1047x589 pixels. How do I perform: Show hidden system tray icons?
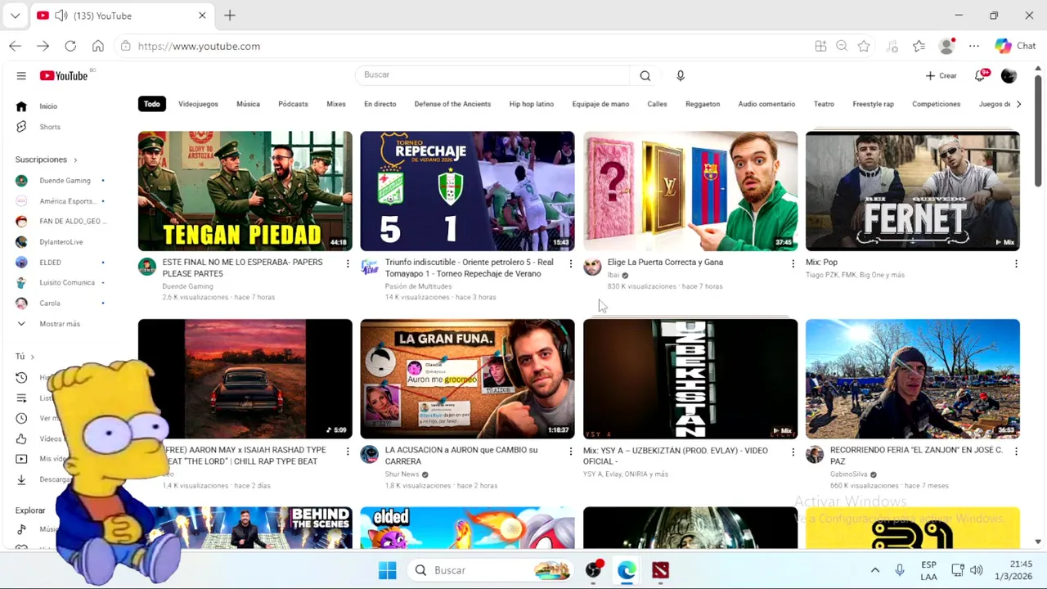(x=874, y=570)
